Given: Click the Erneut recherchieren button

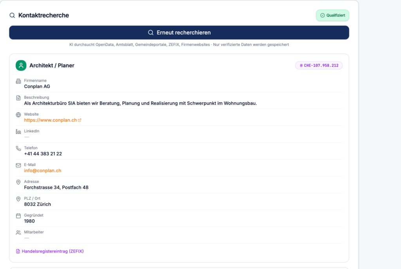Looking at the screenshot, I should pyautogui.click(x=179, y=32).
